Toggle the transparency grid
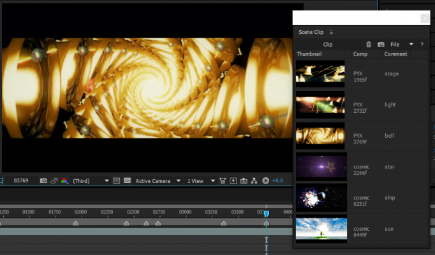Viewport: 435px width, 255px height. point(127,181)
